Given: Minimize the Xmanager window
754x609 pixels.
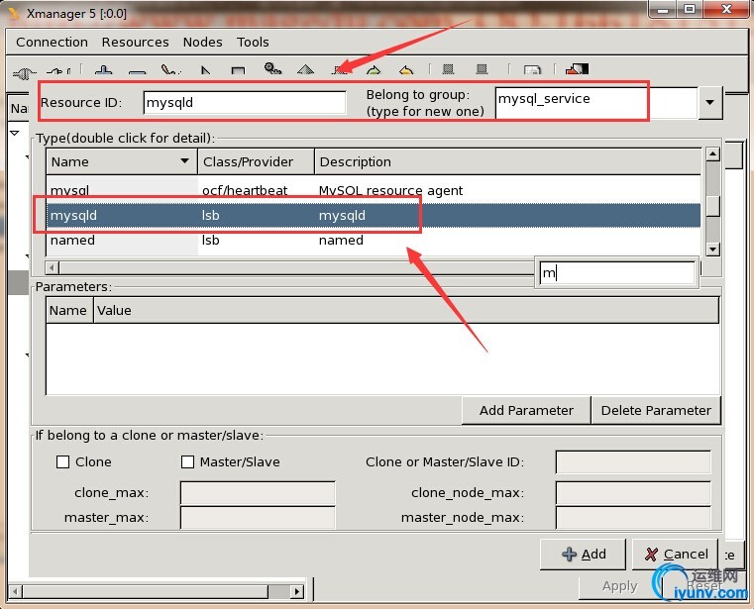Looking at the screenshot, I should pos(663,9).
